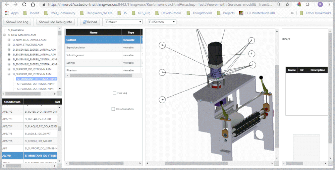Open the ThingWorx_WORK bookmark folder

96,13
